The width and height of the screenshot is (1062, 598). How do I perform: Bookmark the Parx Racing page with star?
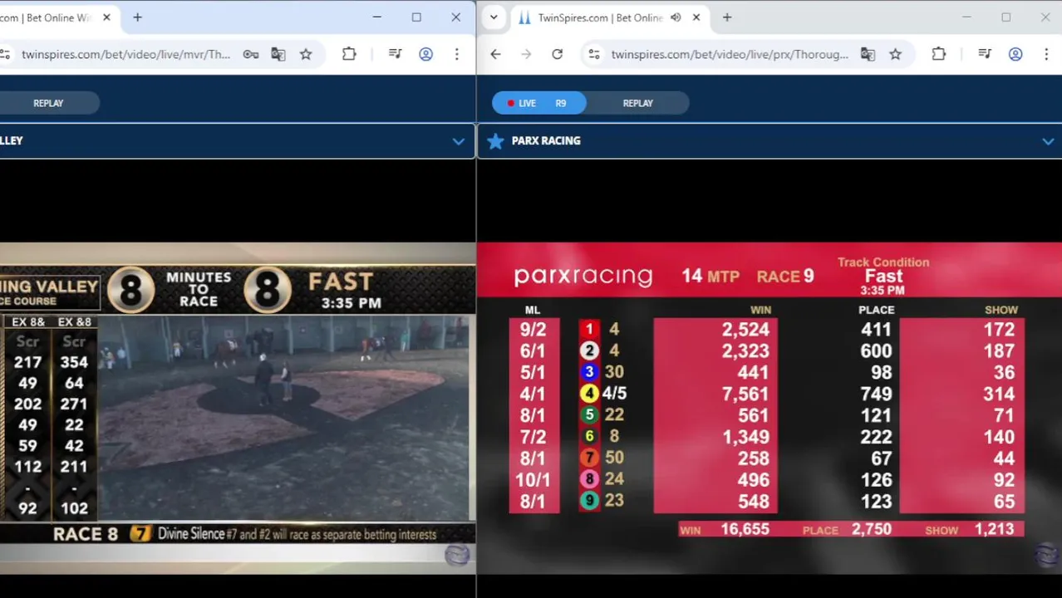pyautogui.click(x=895, y=54)
